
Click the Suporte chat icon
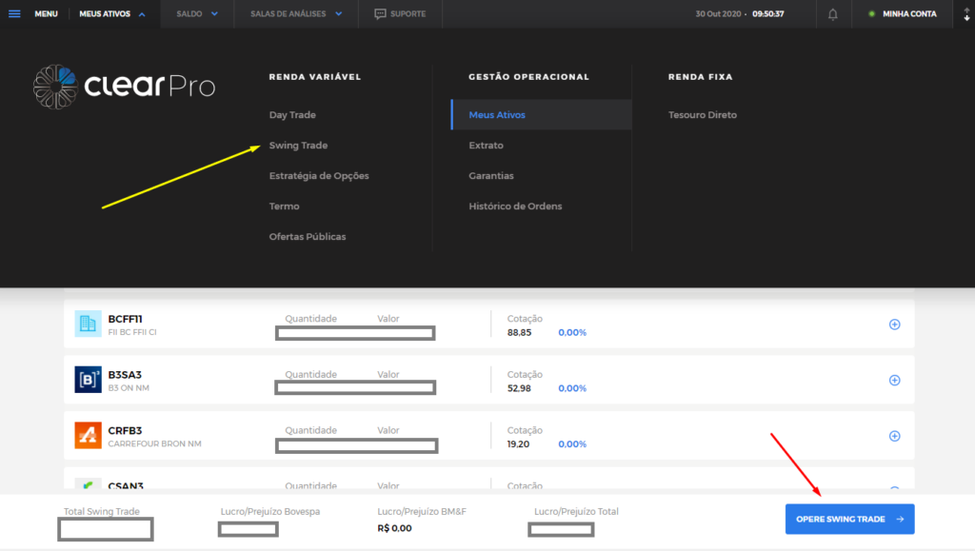tap(381, 14)
